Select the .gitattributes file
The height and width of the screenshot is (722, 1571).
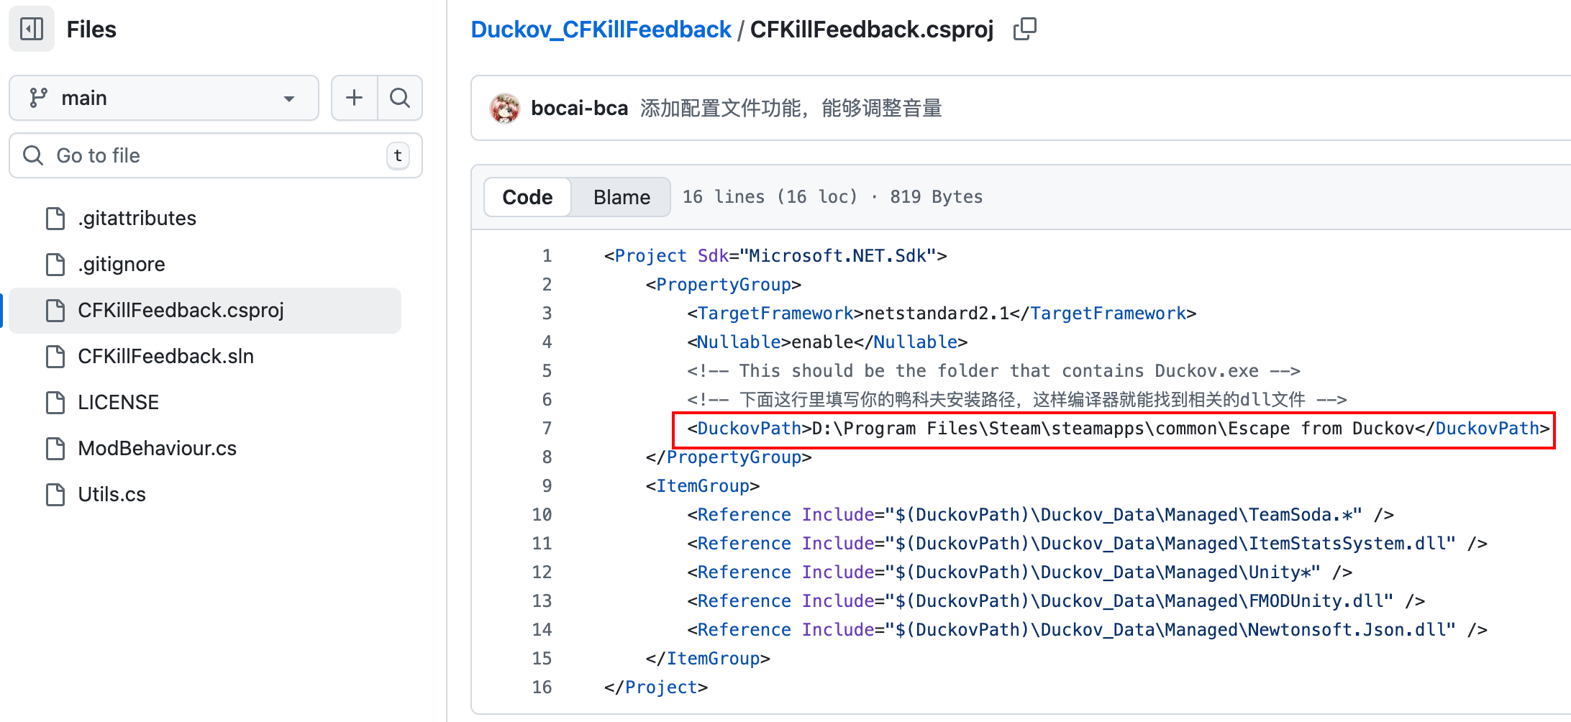coord(137,218)
